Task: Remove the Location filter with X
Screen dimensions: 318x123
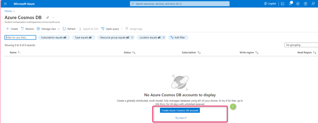Action: tap(164, 38)
